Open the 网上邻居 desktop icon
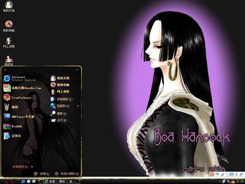The image size is (245, 184). coord(9,42)
